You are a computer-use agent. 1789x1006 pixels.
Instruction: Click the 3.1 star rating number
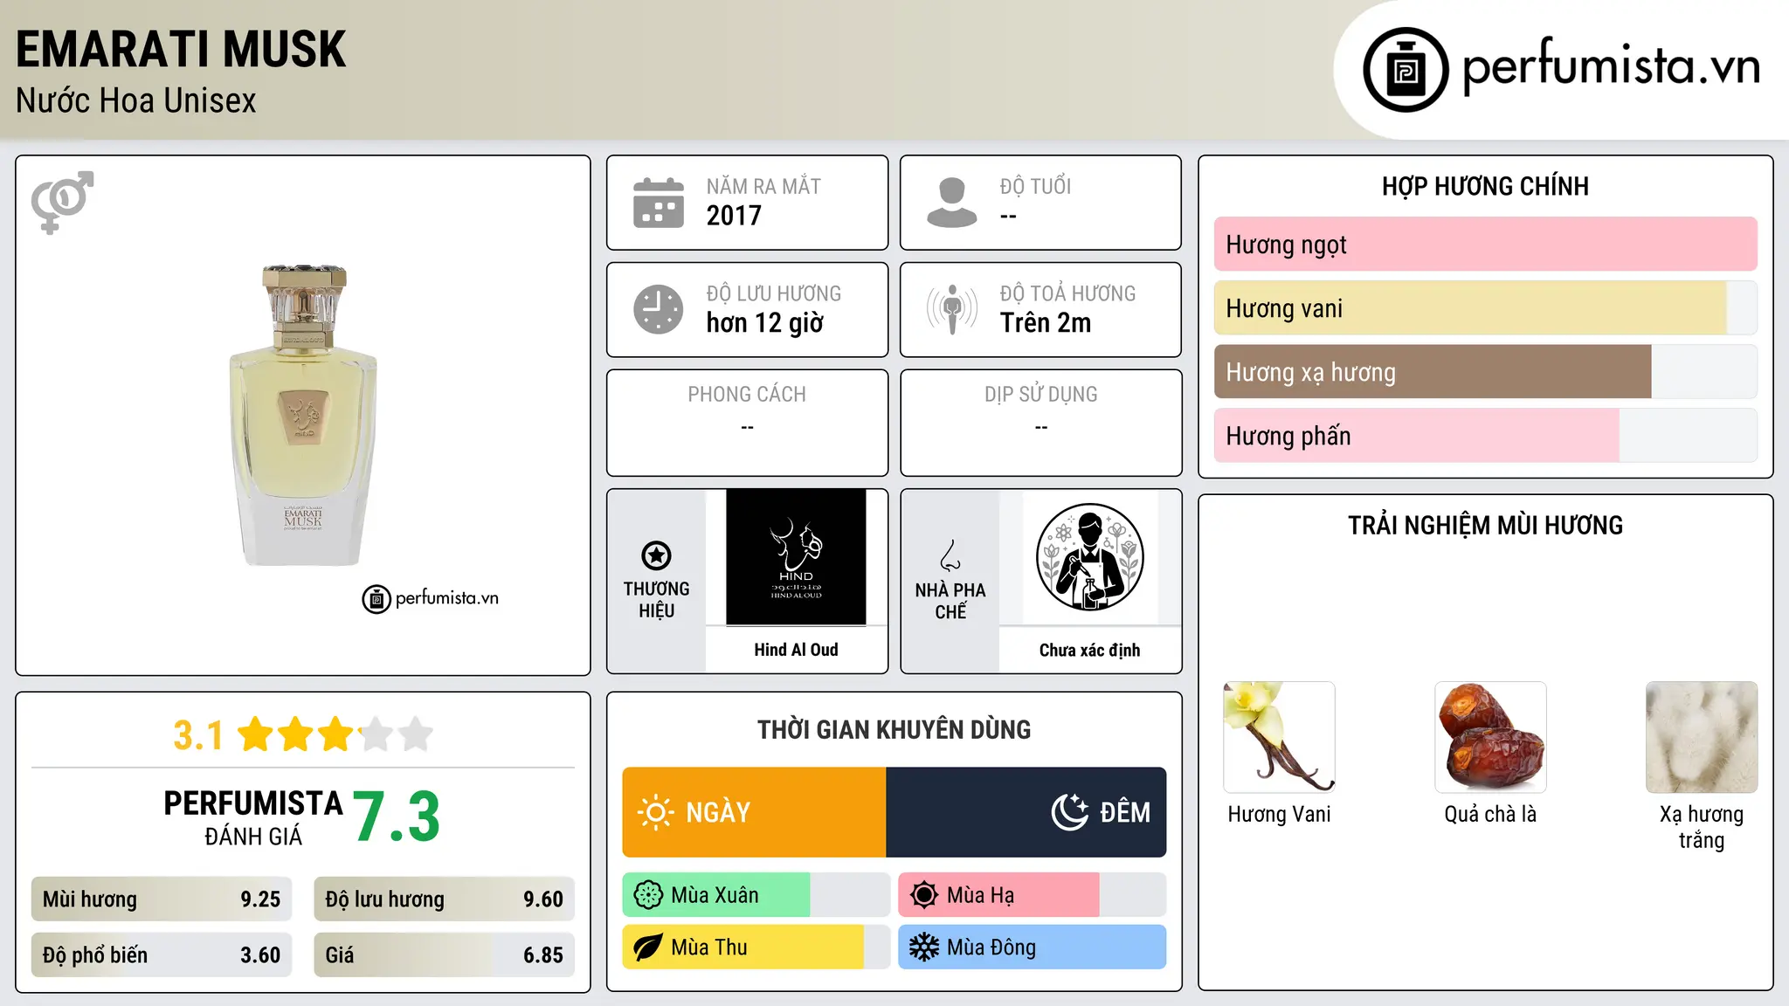[198, 735]
